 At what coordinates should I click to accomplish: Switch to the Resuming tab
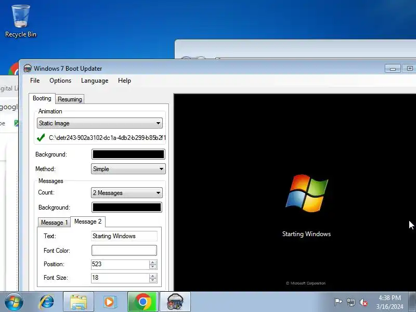point(70,99)
